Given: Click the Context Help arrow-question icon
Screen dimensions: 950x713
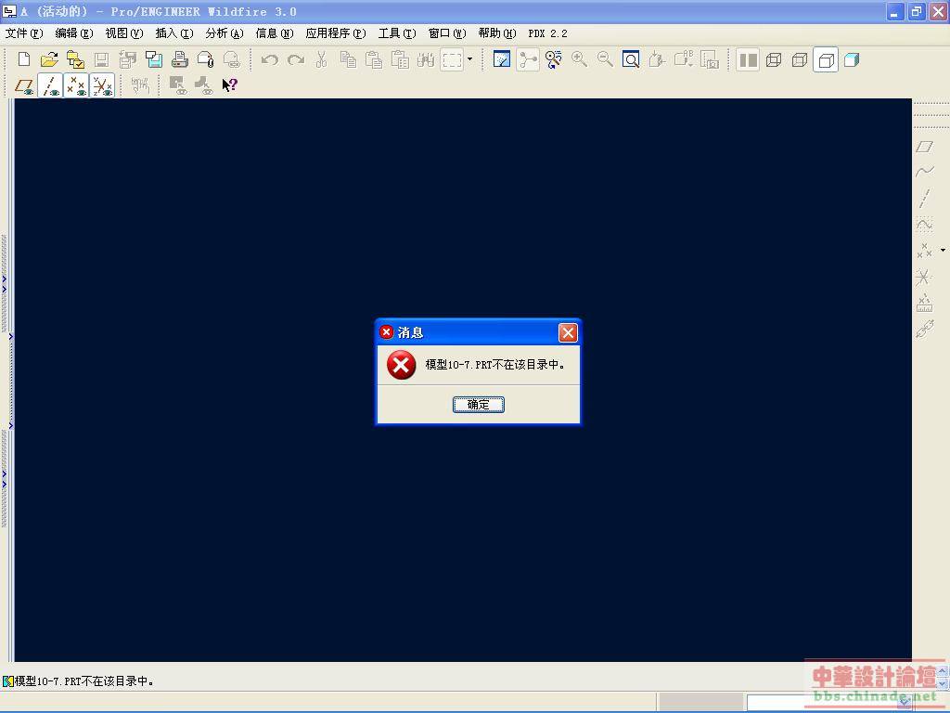Looking at the screenshot, I should click(230, 85).
